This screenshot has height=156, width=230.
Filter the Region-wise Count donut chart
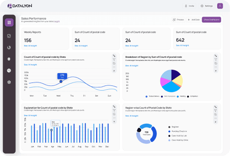tap(215, 111)
